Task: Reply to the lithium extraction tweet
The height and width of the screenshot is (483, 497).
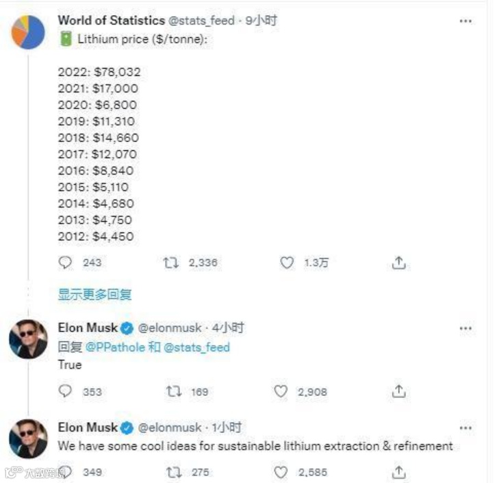Action: point(66,472)
